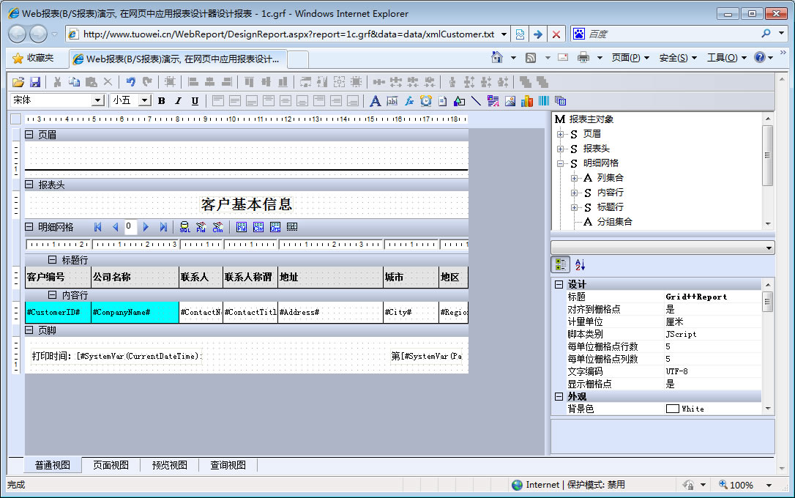Toggle italic formatting
Viewport: 795px width, 498px height.
tap(178, 101)
